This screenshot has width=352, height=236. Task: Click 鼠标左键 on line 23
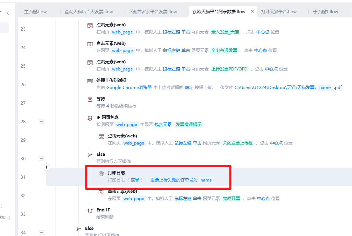(172, 32)
